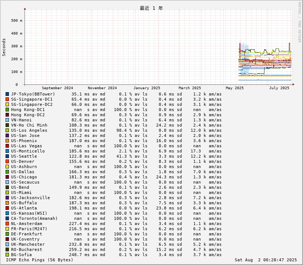Click the '35.1 ms' median value

pyautogui.click(x=80, y=94)
